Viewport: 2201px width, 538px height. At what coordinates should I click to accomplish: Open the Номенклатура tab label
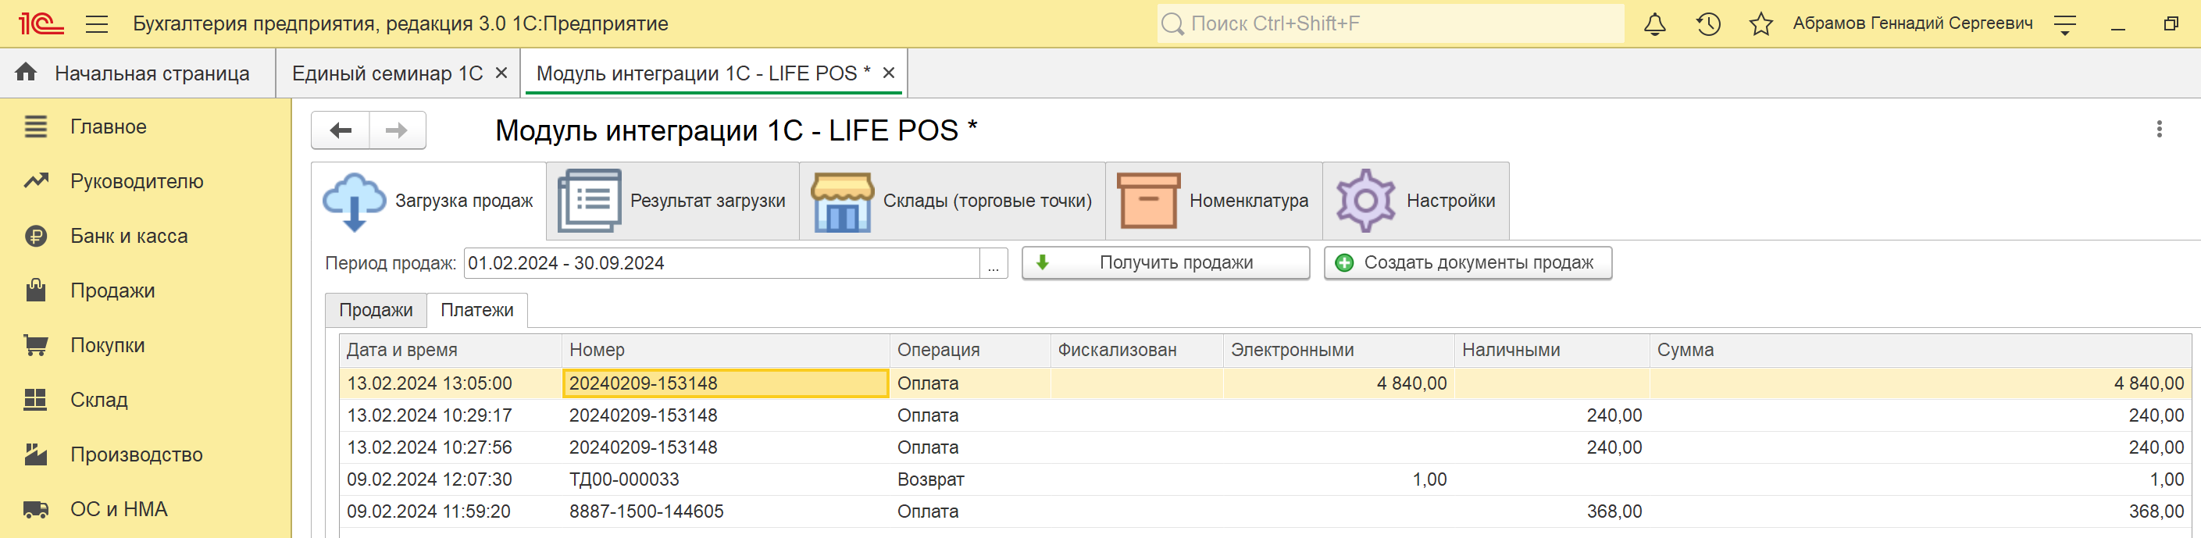(x=1248, y=201)
